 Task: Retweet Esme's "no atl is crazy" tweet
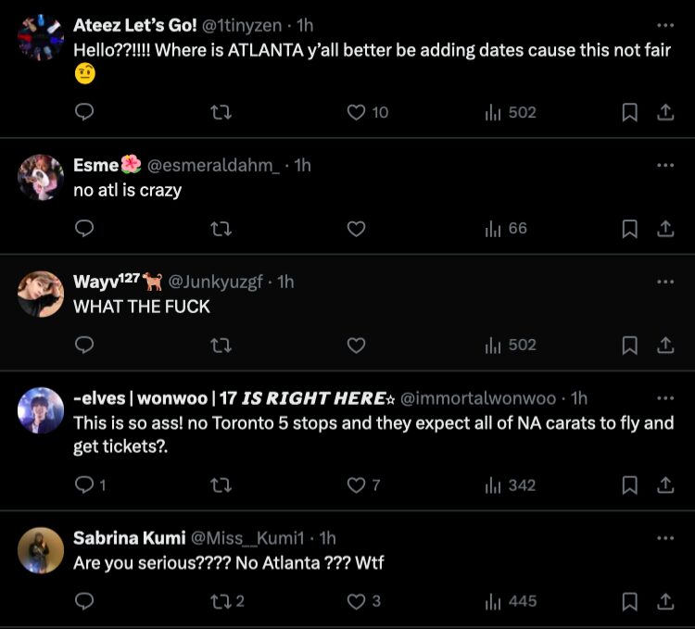point(221,228)
